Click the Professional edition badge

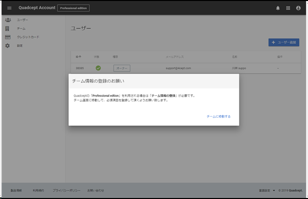tap(73, 8)
